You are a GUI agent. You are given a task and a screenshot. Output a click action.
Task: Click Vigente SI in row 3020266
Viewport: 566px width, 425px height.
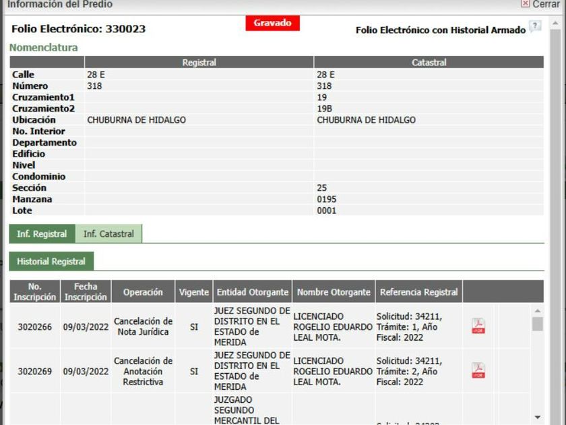click(194, 327)
